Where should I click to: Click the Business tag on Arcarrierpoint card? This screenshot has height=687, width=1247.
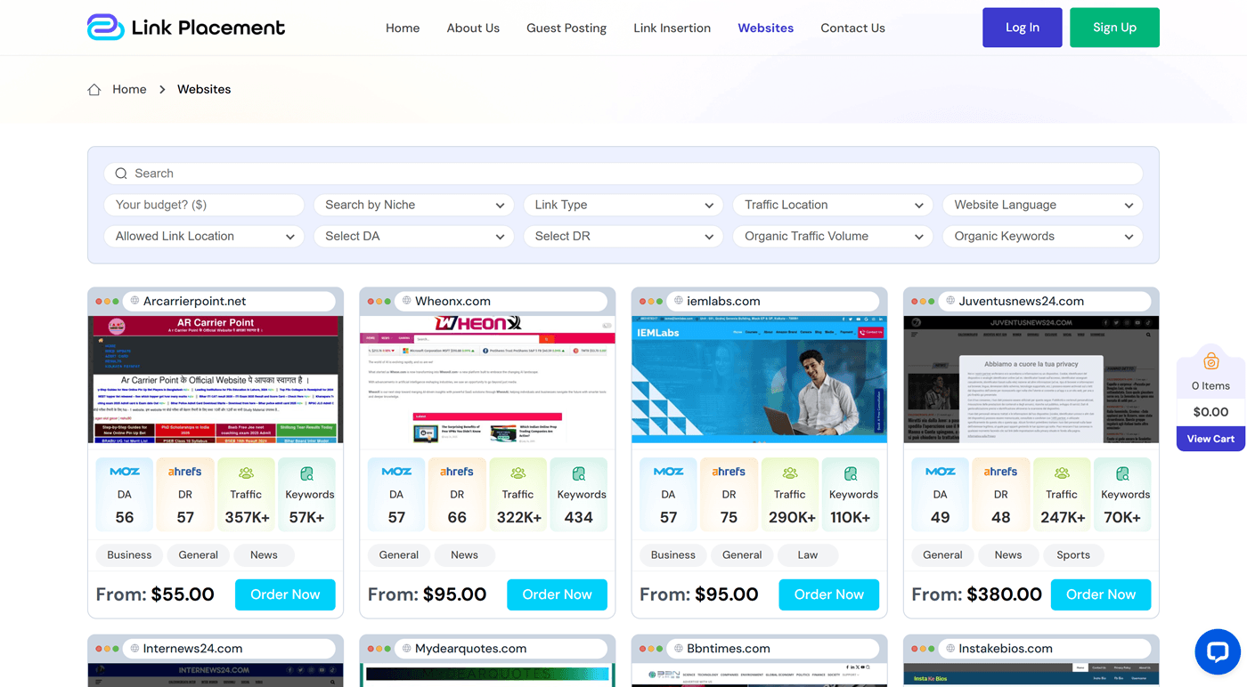tap(129, 555)
